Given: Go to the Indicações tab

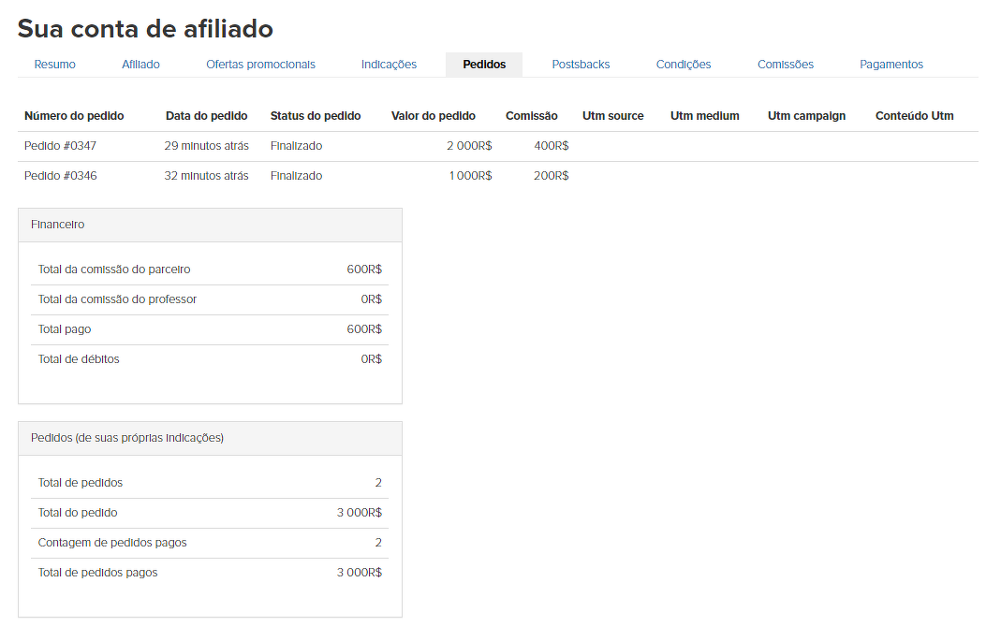Looking at the screenshot, I should tap(389, 65).
